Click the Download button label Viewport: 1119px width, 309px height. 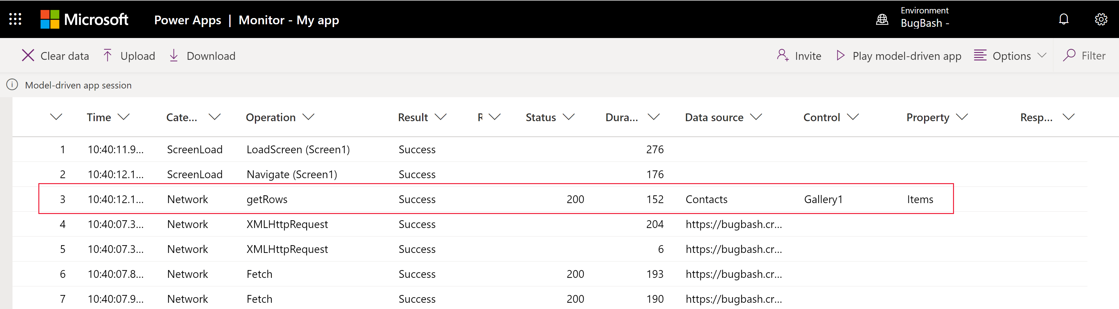click(211, 56)
